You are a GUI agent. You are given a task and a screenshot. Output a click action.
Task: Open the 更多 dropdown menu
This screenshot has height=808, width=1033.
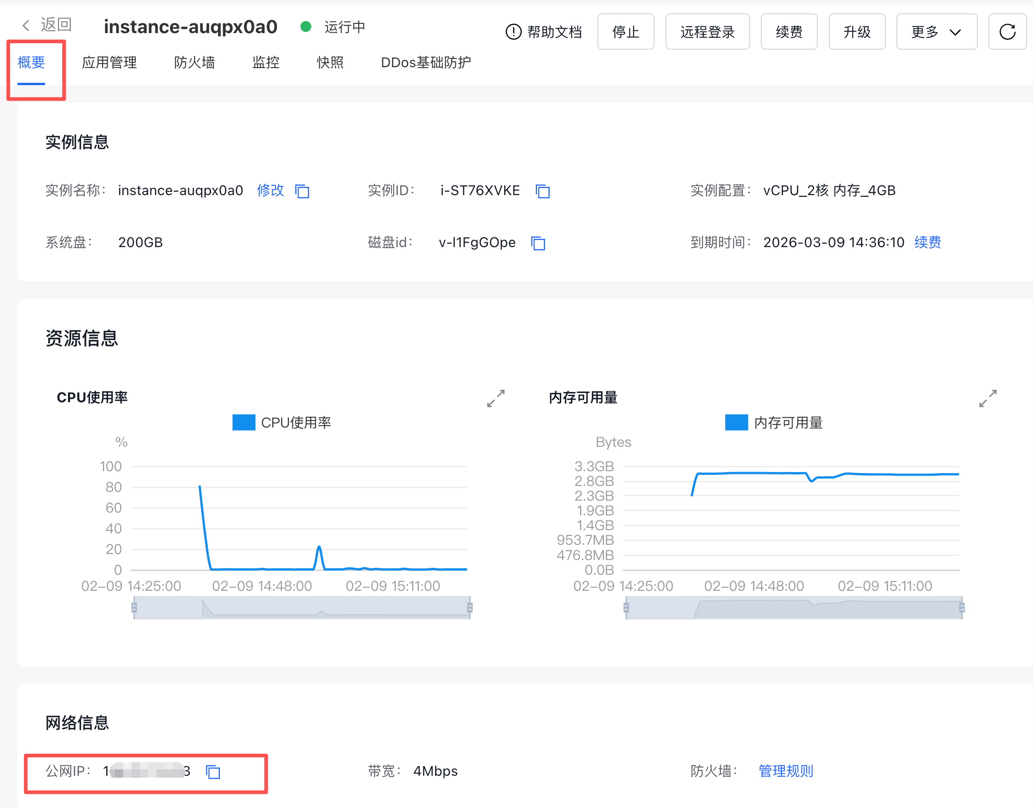(x=936, y=32)
